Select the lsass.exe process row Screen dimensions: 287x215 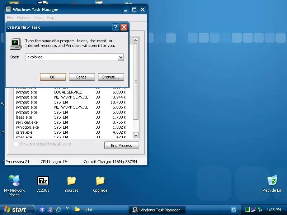[72, 117]
